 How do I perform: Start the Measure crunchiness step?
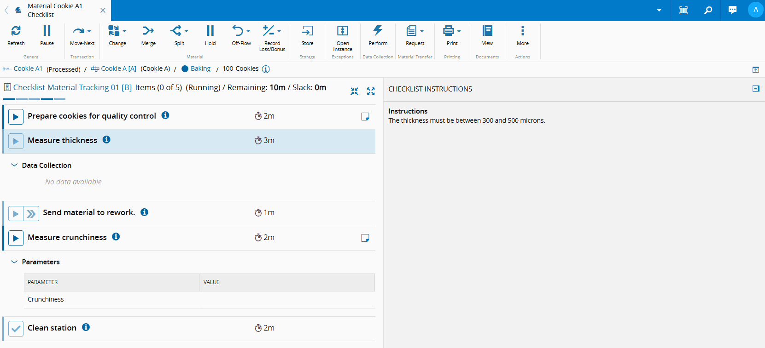[16, 238]
